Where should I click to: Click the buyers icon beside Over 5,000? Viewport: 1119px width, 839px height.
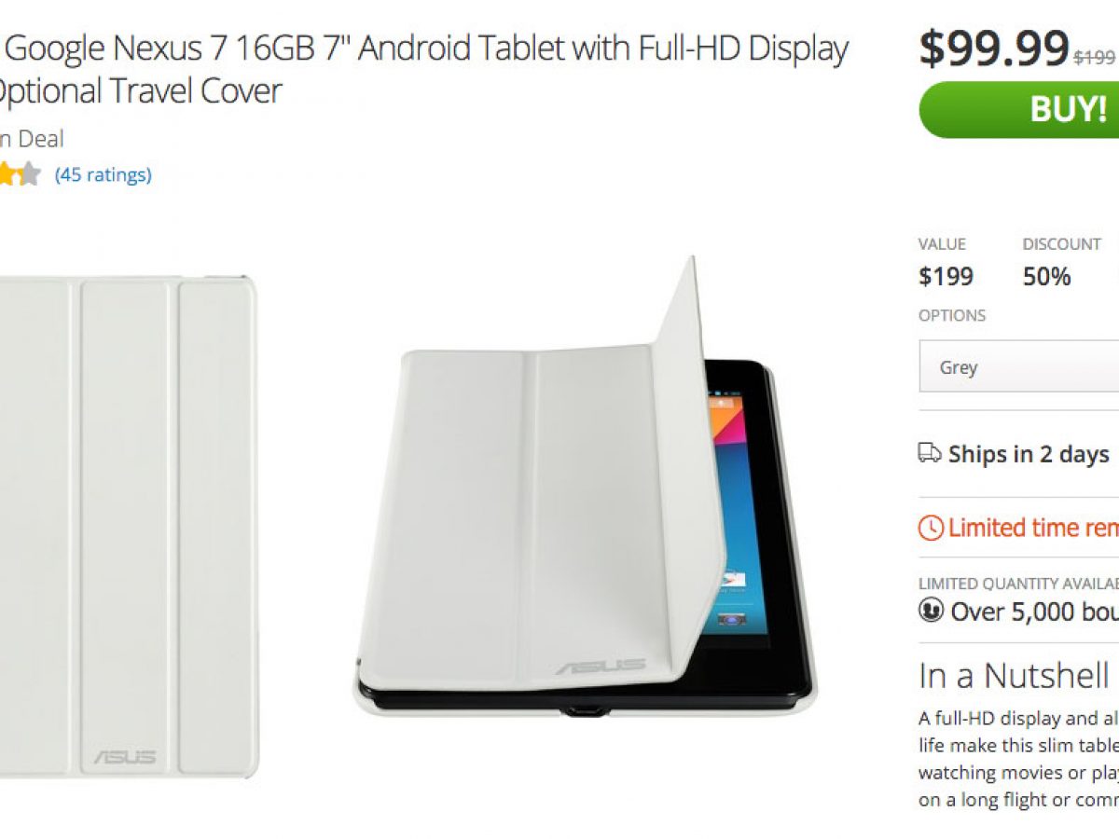931,612
